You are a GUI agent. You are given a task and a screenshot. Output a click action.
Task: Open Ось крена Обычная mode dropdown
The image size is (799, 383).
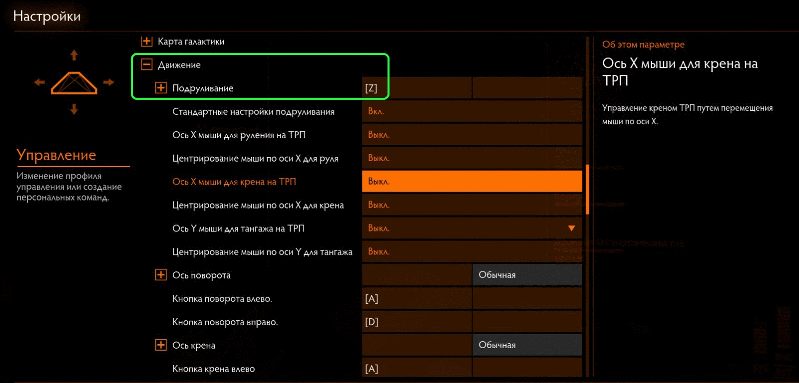527,345
